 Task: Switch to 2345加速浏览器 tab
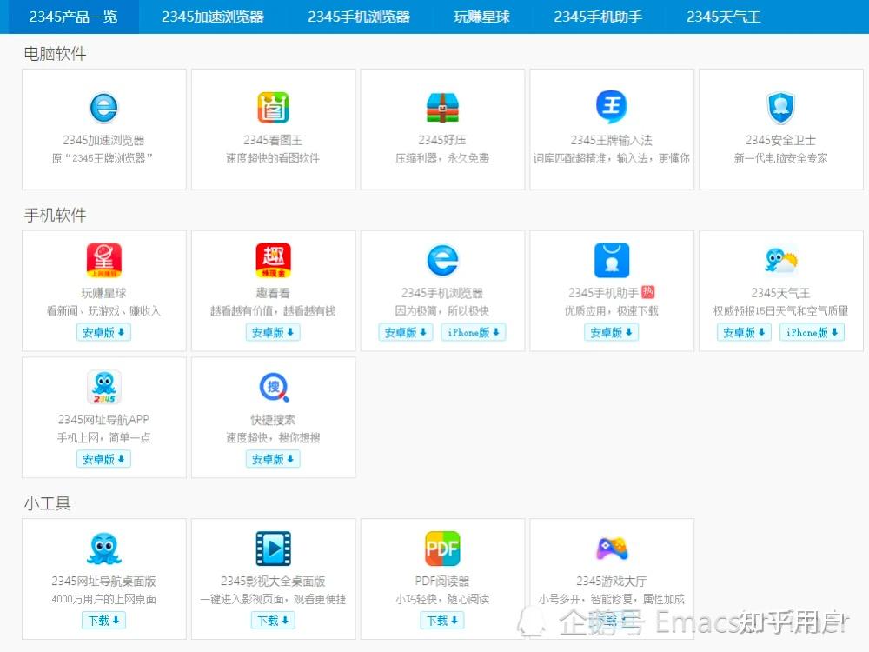point(213,17)
